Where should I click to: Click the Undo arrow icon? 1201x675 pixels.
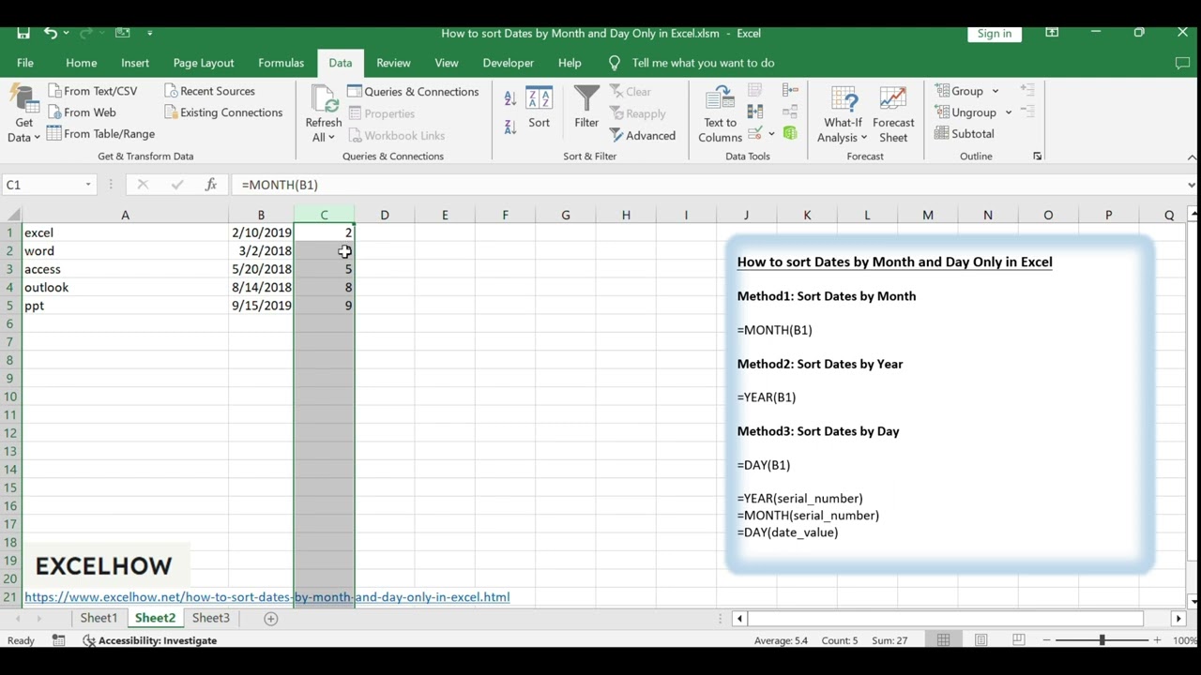click(x=51, y=33)
